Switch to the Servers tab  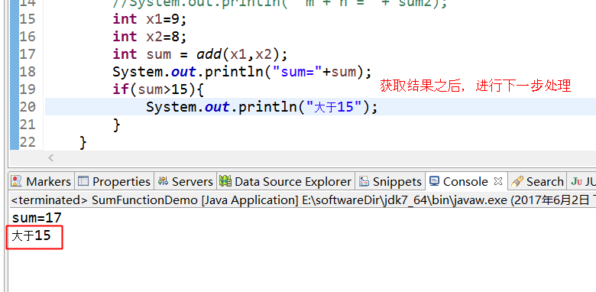pos(186,182)
